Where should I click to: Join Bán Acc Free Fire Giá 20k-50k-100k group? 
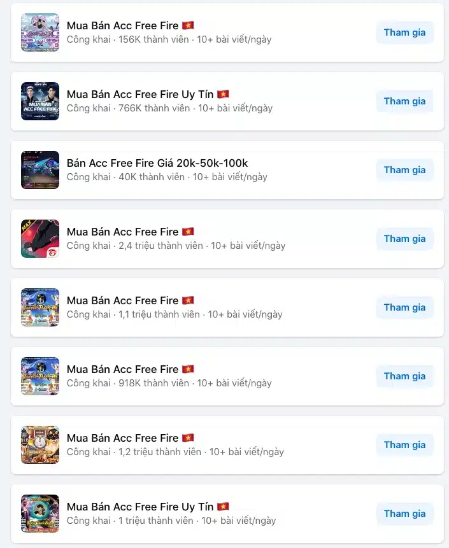(x=404, y=170)
